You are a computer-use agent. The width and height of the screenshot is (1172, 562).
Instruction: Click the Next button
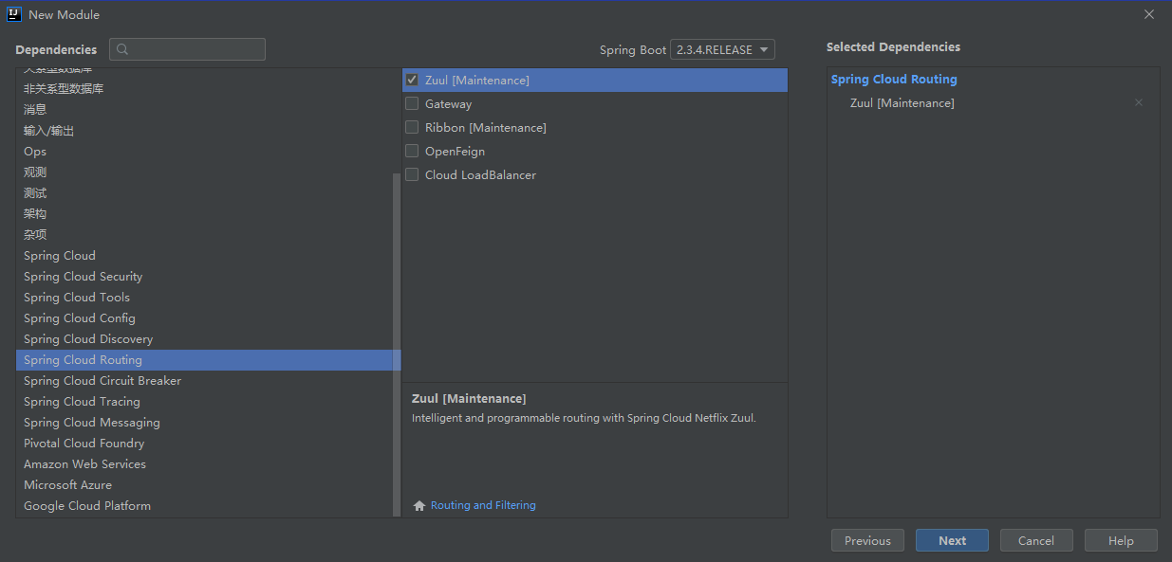pos(952,540)
